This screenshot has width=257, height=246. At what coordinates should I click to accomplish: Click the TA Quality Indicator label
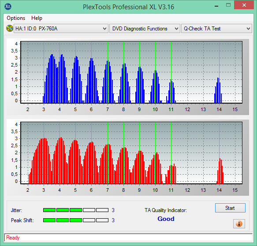click(x=166, y=210)
